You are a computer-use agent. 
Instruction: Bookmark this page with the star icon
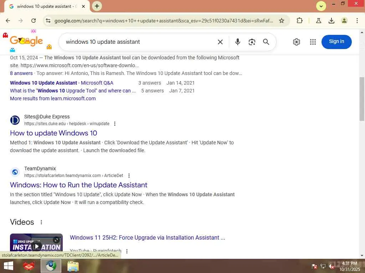pyautogui.click(x=282, y=21)
